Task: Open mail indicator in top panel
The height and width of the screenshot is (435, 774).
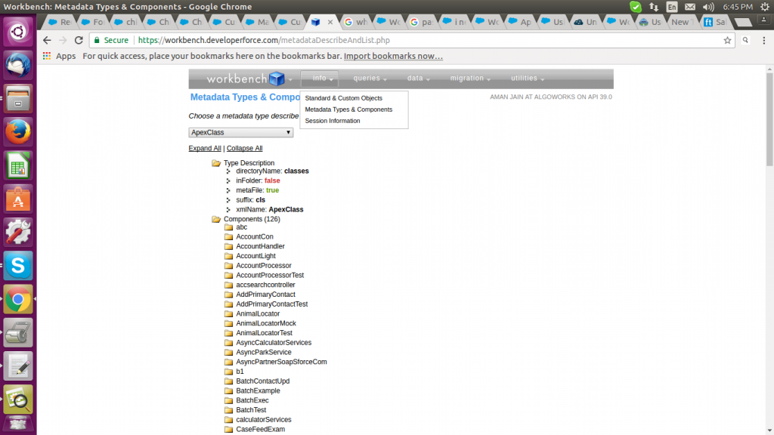Action: [x=690, y=7]
